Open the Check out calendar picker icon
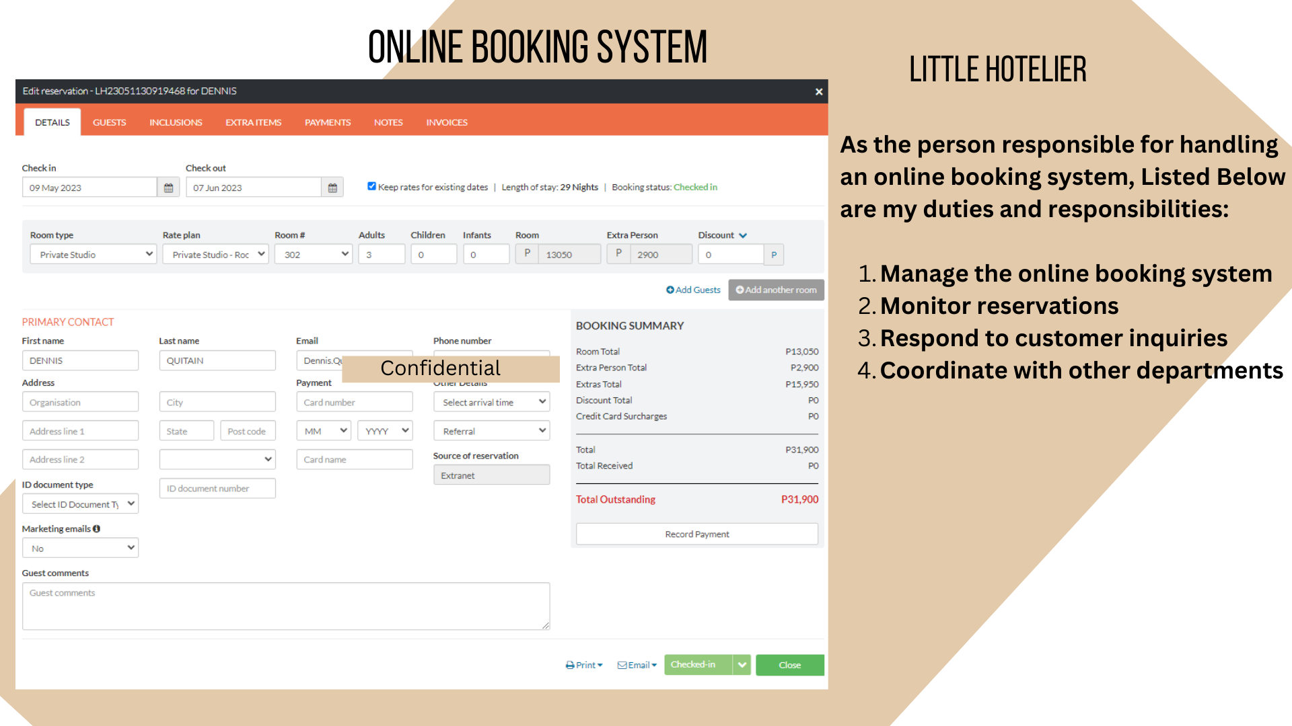Screen dimensions: 1292x726 click(332, 188)
